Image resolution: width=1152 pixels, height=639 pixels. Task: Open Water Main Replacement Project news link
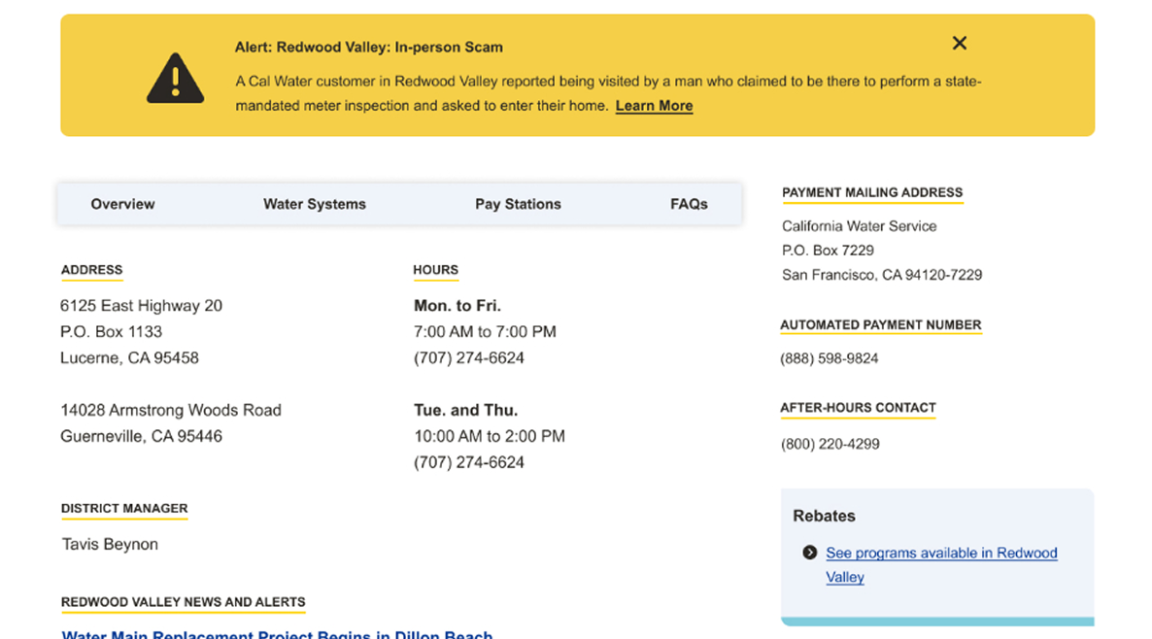coord(277,634)
